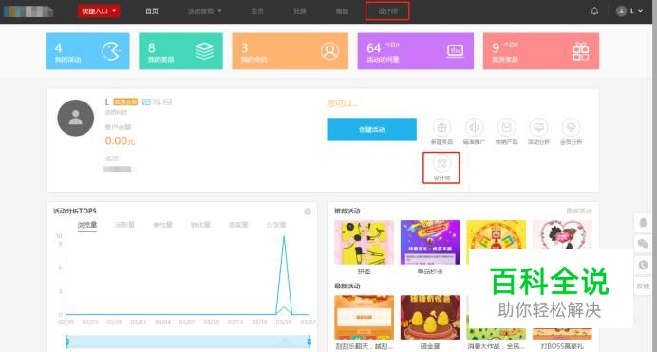Screen dimensions: 657x352
Task: Open the 砸金蛋 activity thumbnail
Action: pyautogui.click(x=430, y=317)
